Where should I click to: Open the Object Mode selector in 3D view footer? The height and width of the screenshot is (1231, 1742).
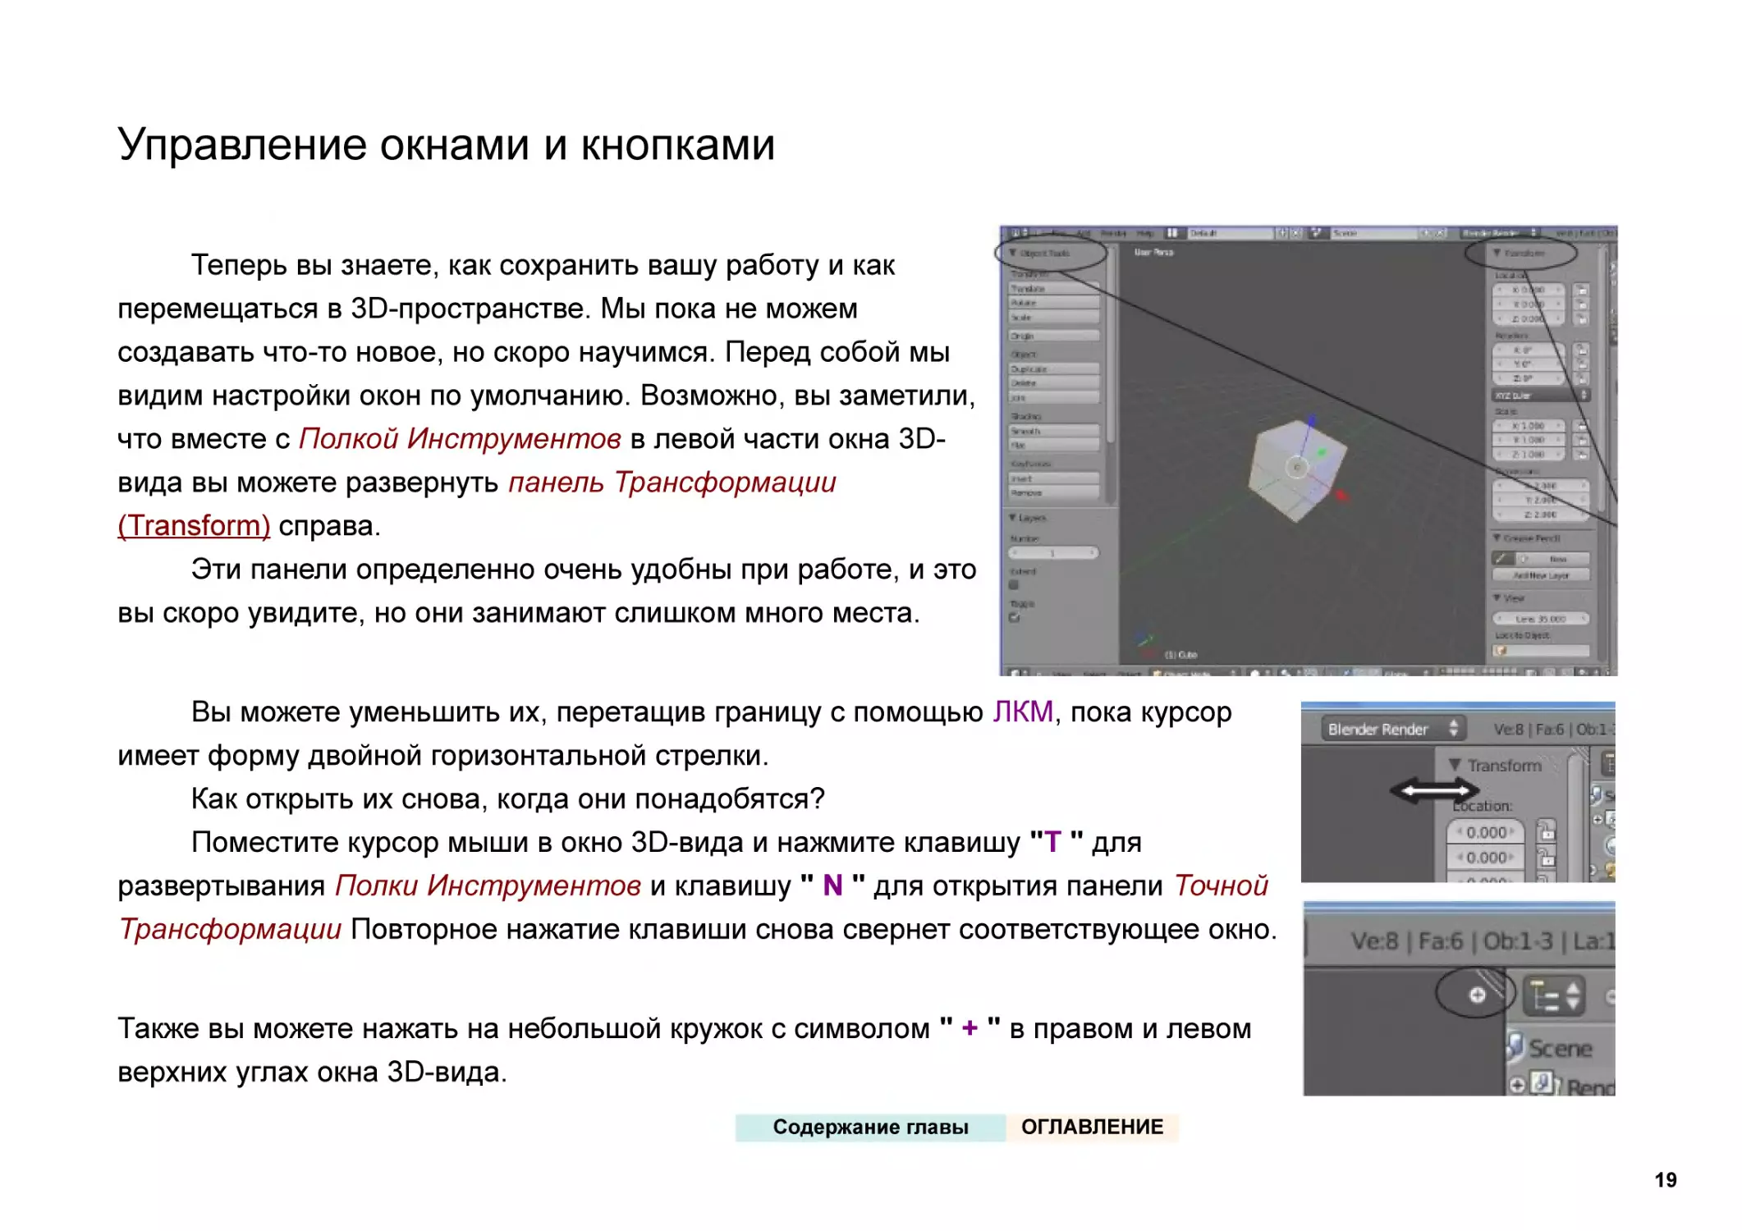[1194, 672]
